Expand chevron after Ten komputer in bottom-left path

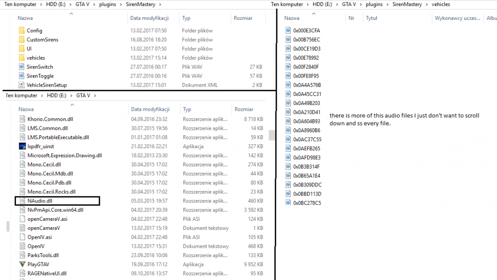click(x=42, y=95)
